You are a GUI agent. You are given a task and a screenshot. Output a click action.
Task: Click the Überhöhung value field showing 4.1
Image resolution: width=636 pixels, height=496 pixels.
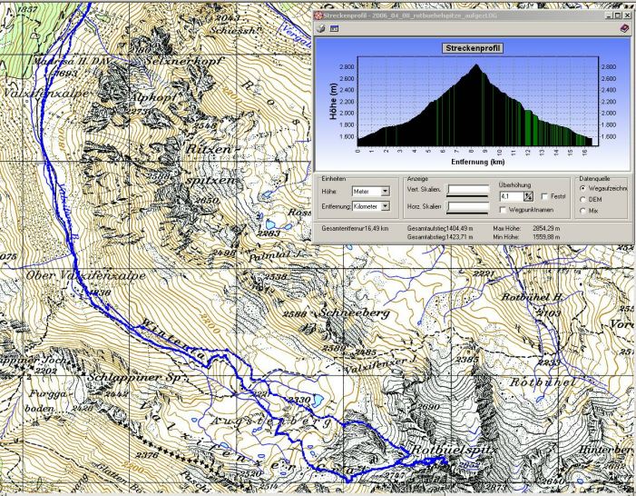tap(512, 196)
